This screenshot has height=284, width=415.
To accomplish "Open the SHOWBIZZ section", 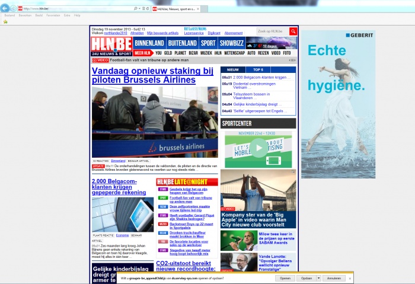I will tap(232, 43).
